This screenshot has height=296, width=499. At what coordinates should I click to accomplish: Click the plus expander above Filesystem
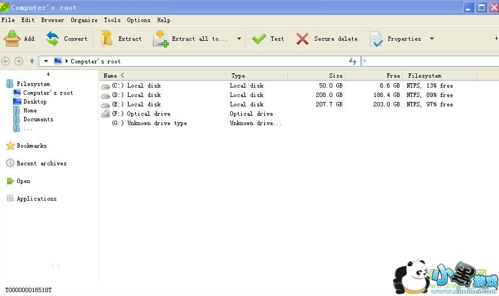coord(49,74)
